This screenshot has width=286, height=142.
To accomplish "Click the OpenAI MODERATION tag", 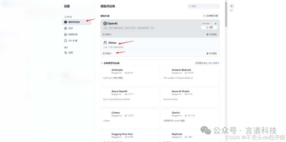I will [x=143, y=28].
